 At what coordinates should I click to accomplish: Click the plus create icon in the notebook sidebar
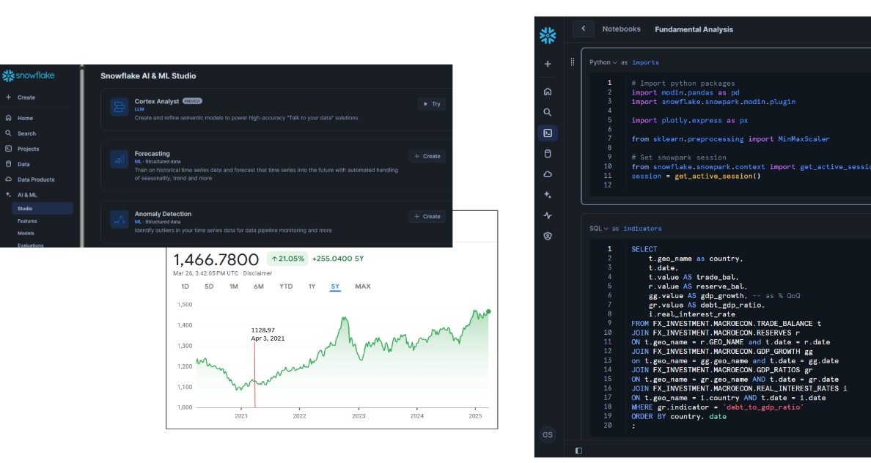pyautogui.click(x=547, y=64)
